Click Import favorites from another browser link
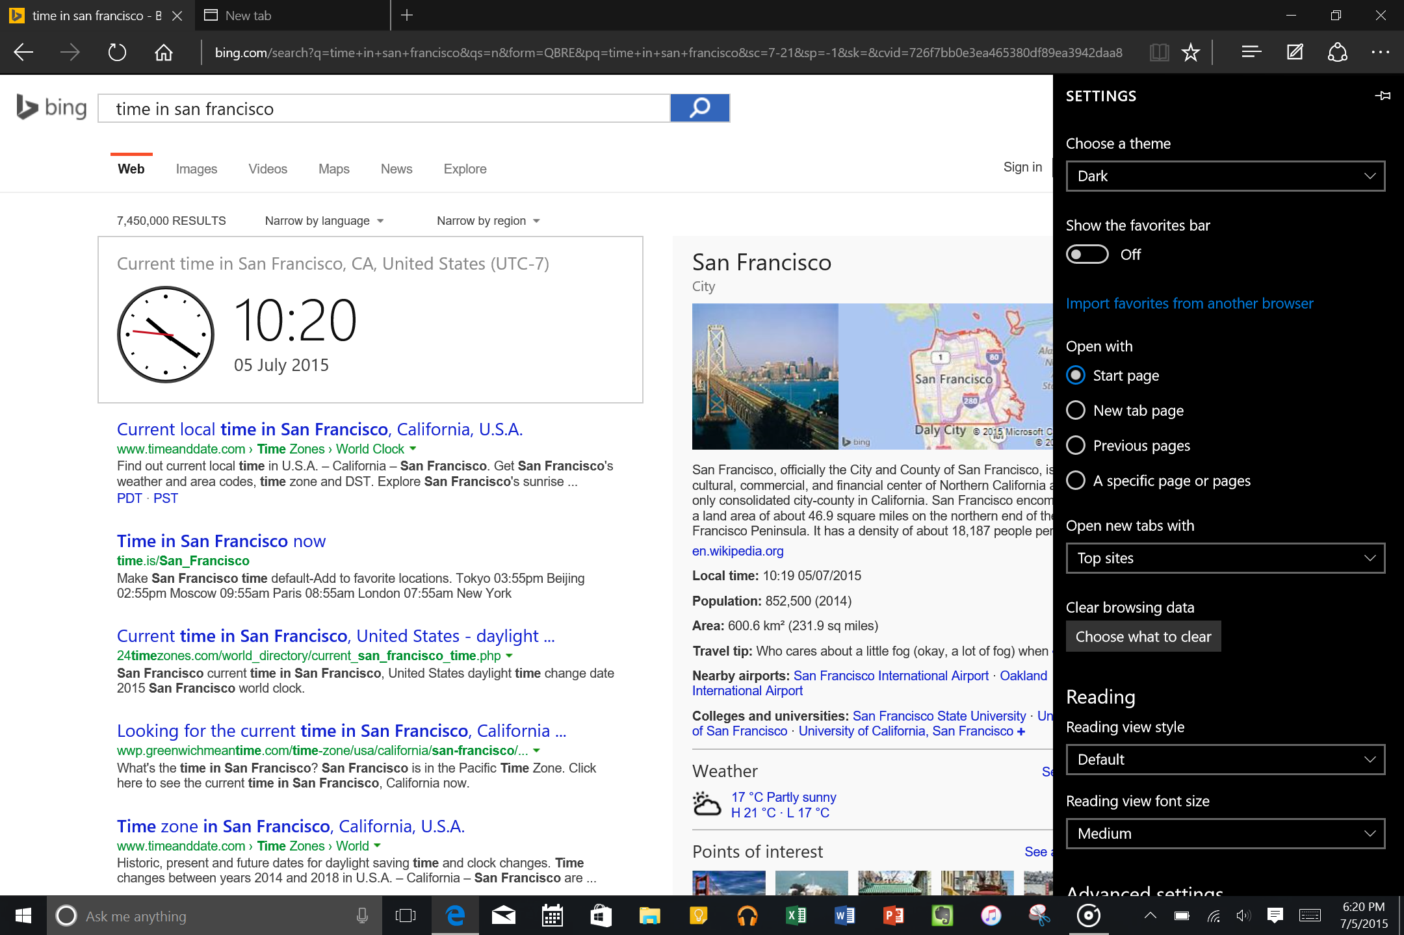The image size is (1404, 935). pos(1190,303)
